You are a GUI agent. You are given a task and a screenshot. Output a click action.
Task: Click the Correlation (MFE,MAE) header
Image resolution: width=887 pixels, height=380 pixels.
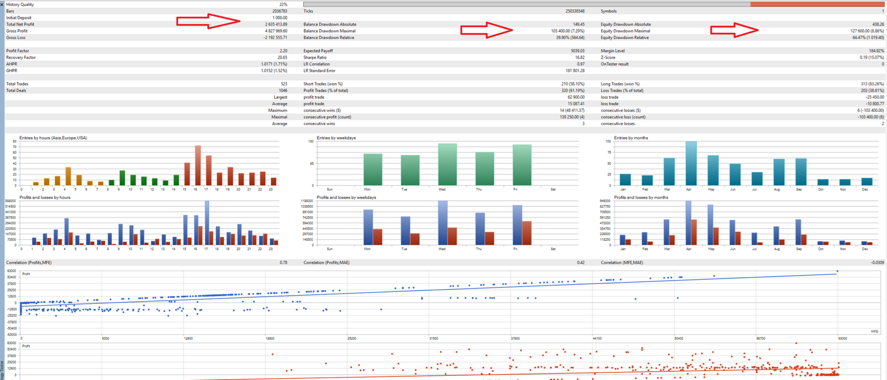pyautogui.click(x=622, y=262)
